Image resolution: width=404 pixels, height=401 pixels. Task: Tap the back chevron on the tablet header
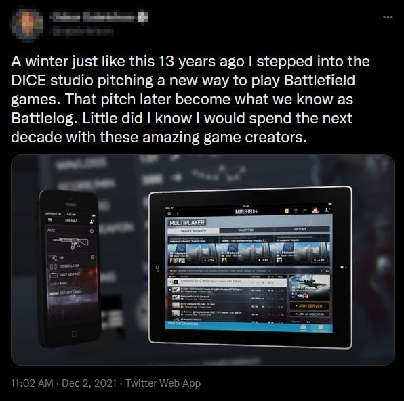coord(178,213)
